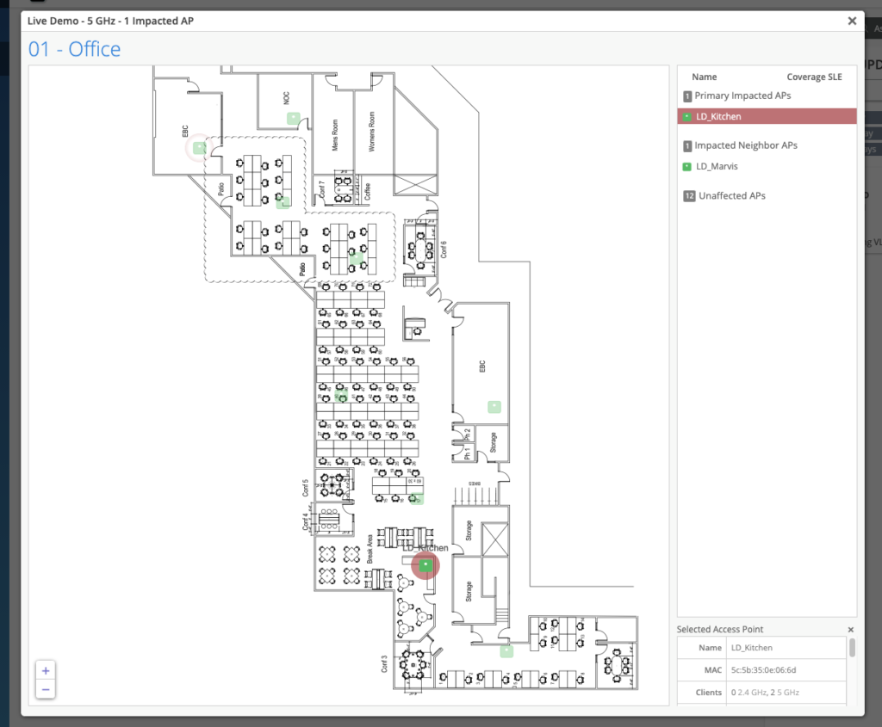
Task: Click the green icon beside LD_Marvis
Action: (x=686, y=167)
